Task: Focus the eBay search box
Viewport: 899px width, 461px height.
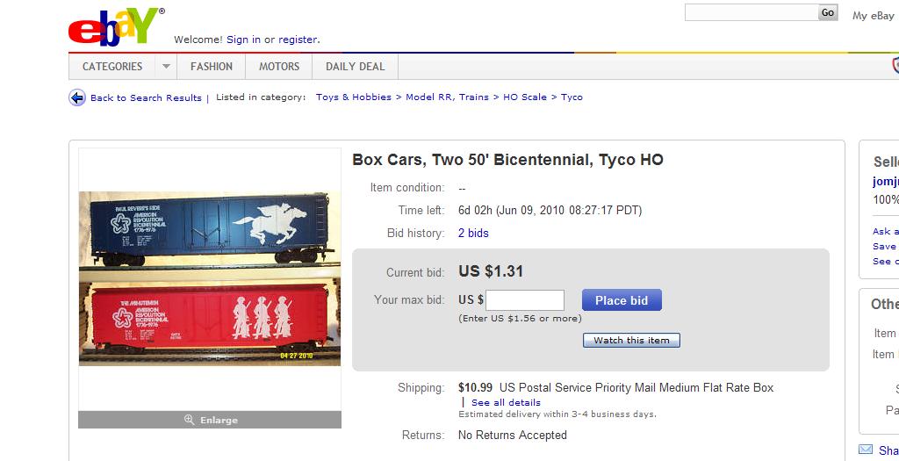Action: [x=751, y=13]
